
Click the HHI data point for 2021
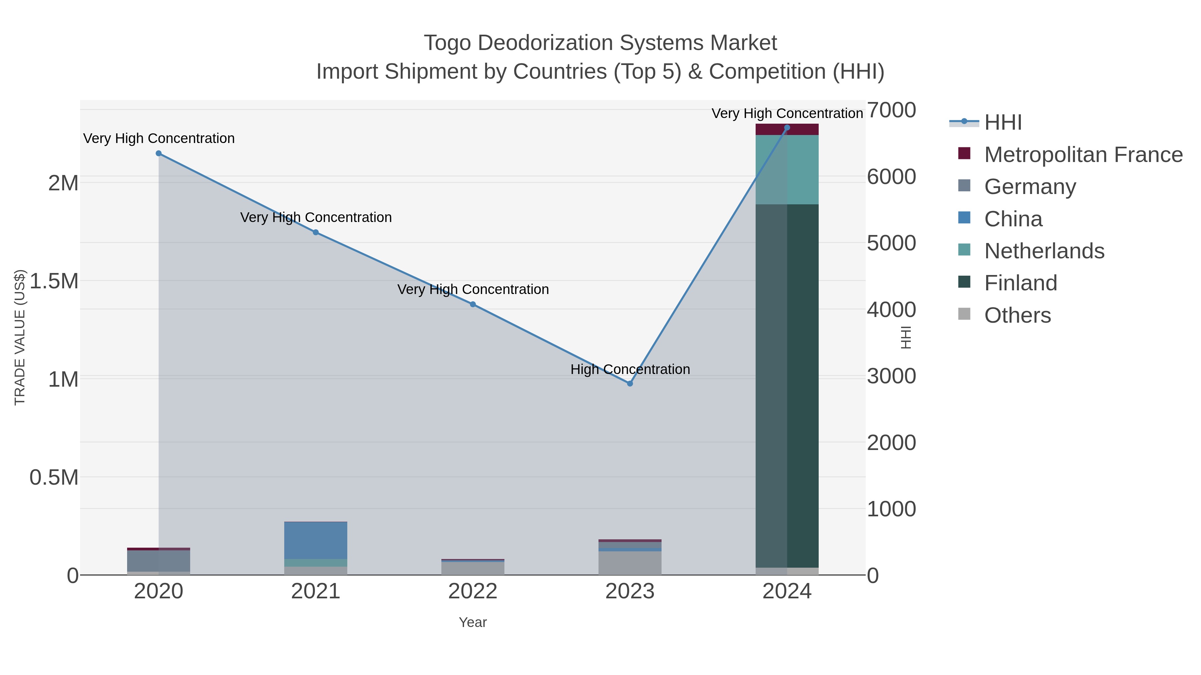click(x=316, y=232)
